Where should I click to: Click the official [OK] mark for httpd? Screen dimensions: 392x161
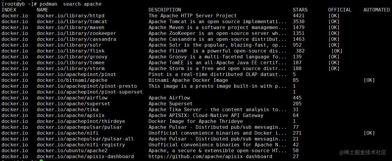point(334,16)
